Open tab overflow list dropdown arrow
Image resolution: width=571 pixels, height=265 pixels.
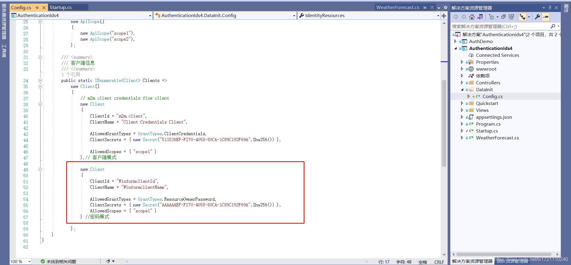(x=439, y=8)
